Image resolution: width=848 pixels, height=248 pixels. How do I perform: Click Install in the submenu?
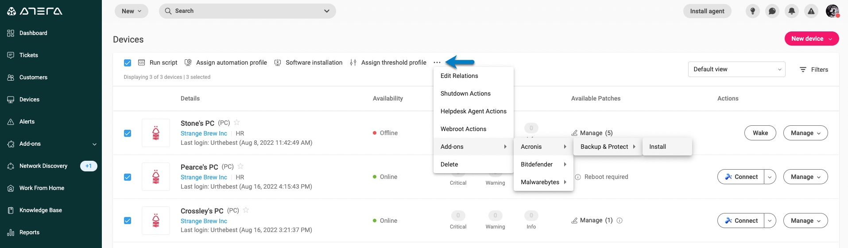pyautogui.click(x=667, y=147)
